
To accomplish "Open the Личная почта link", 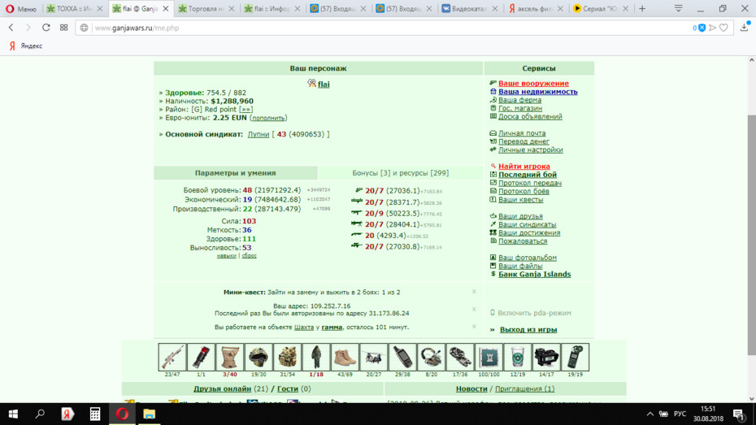I will [x=522, y=133].
